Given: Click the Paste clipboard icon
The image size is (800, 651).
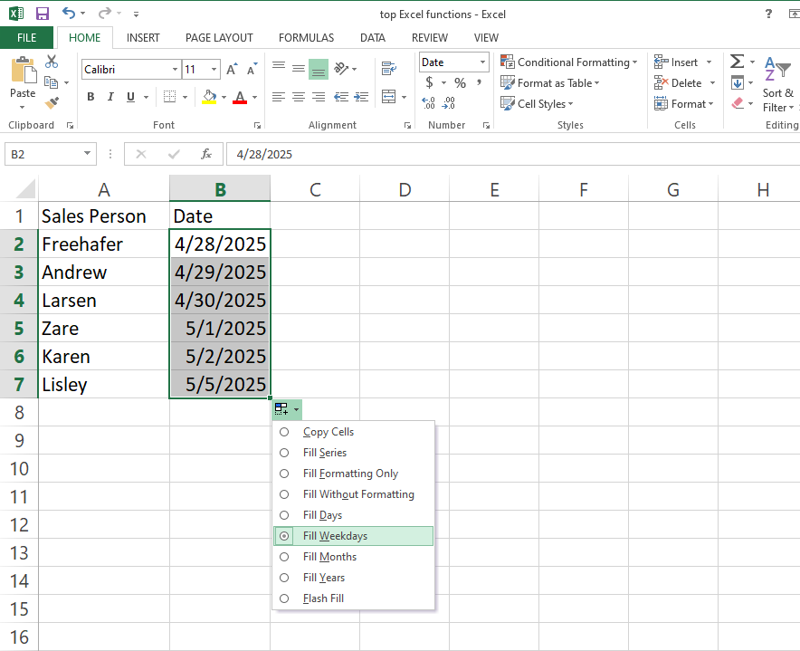Looking at the screenshot, I should point(23,71).
